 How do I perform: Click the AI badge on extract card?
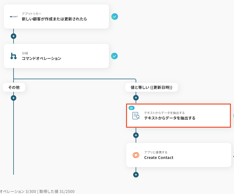pos(132,108)
